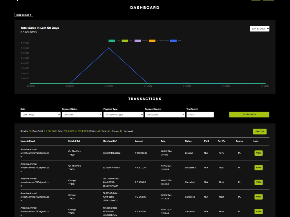Image resolution: width=290 pixels, height=217 pixels.
Task: View logs for the R 3 478.00 transaction
Action: (258, 212)
